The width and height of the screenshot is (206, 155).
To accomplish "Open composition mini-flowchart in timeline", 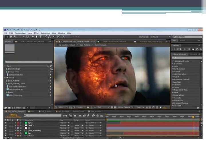I will [65, 116].
